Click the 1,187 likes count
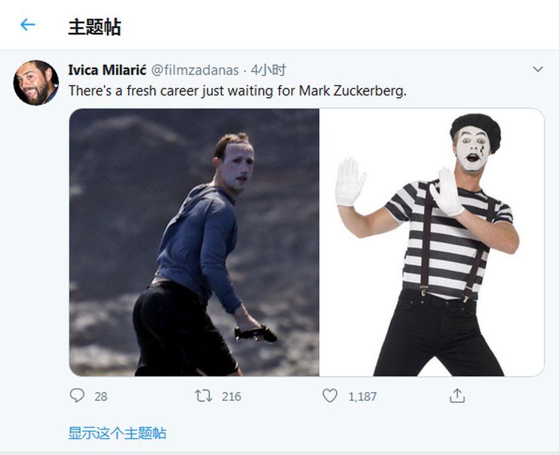This screenshot has width=560, height=455. [x=363, y=396]
